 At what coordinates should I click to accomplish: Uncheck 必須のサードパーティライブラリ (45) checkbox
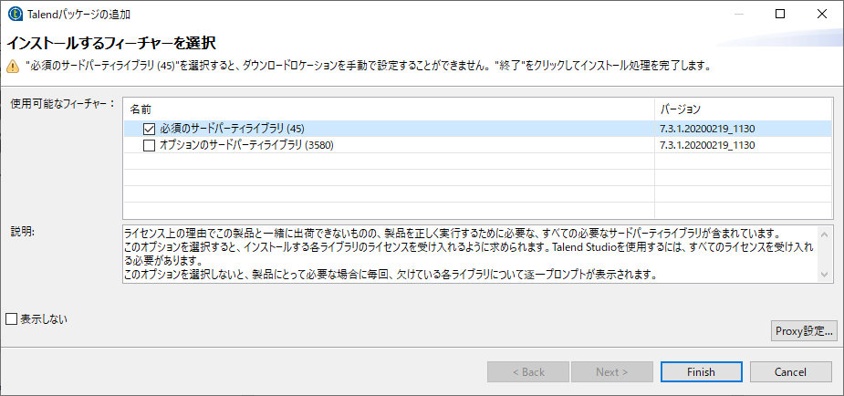click(x=149, y=130)
